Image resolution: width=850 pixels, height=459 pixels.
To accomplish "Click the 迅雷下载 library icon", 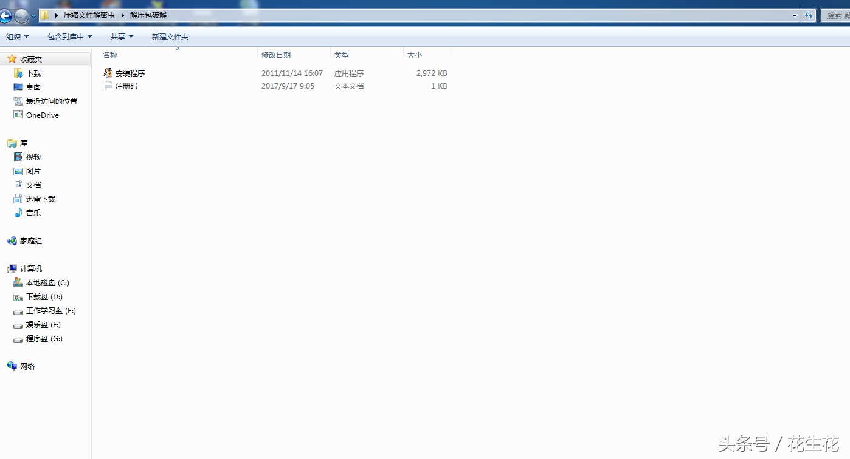I will (x=18, y=199).
